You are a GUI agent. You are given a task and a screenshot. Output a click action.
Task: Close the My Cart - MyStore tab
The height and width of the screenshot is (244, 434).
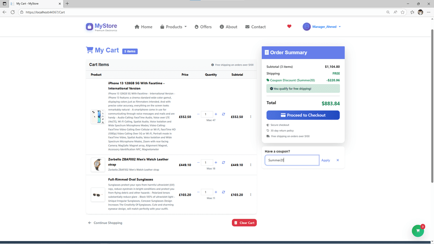pos(59,3)
